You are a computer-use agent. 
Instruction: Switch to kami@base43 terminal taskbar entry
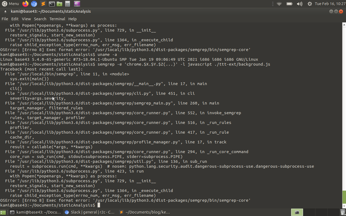click(x=35, y=212)
